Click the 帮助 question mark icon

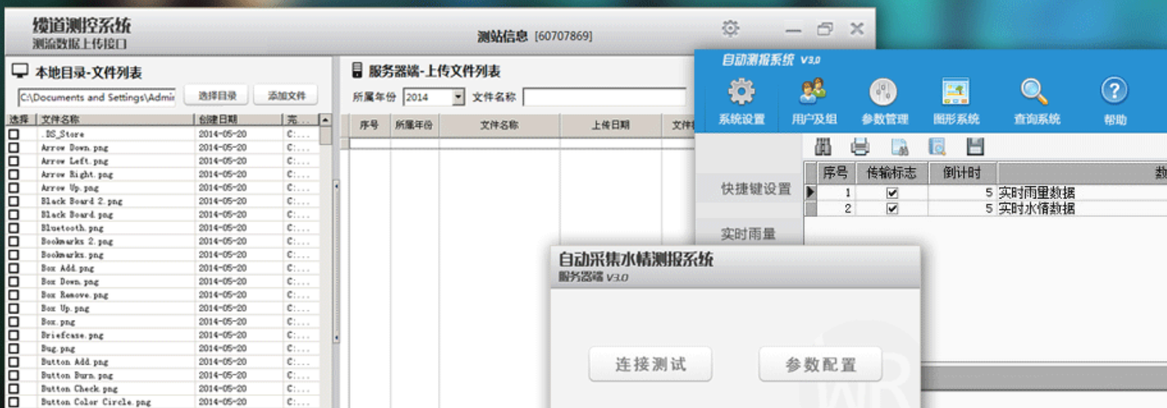[1114, 92]
